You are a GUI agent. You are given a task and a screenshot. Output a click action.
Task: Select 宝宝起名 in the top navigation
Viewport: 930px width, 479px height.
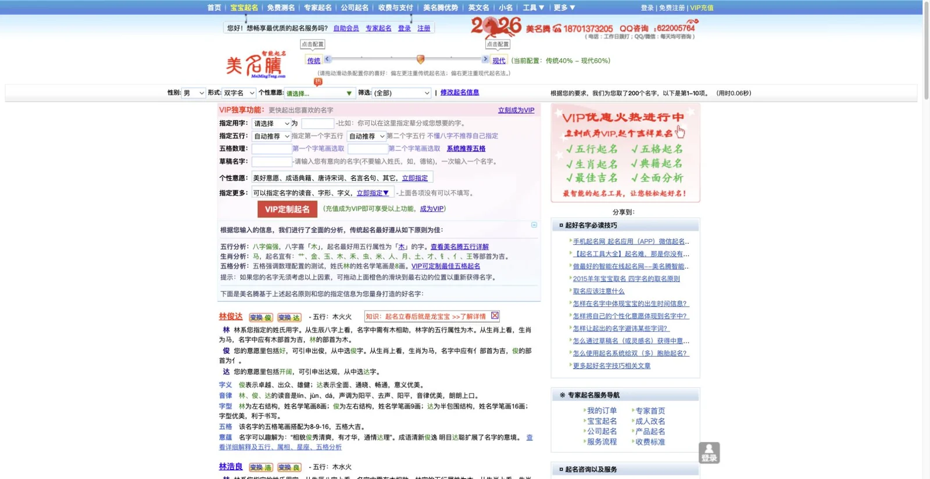[244, 8]
